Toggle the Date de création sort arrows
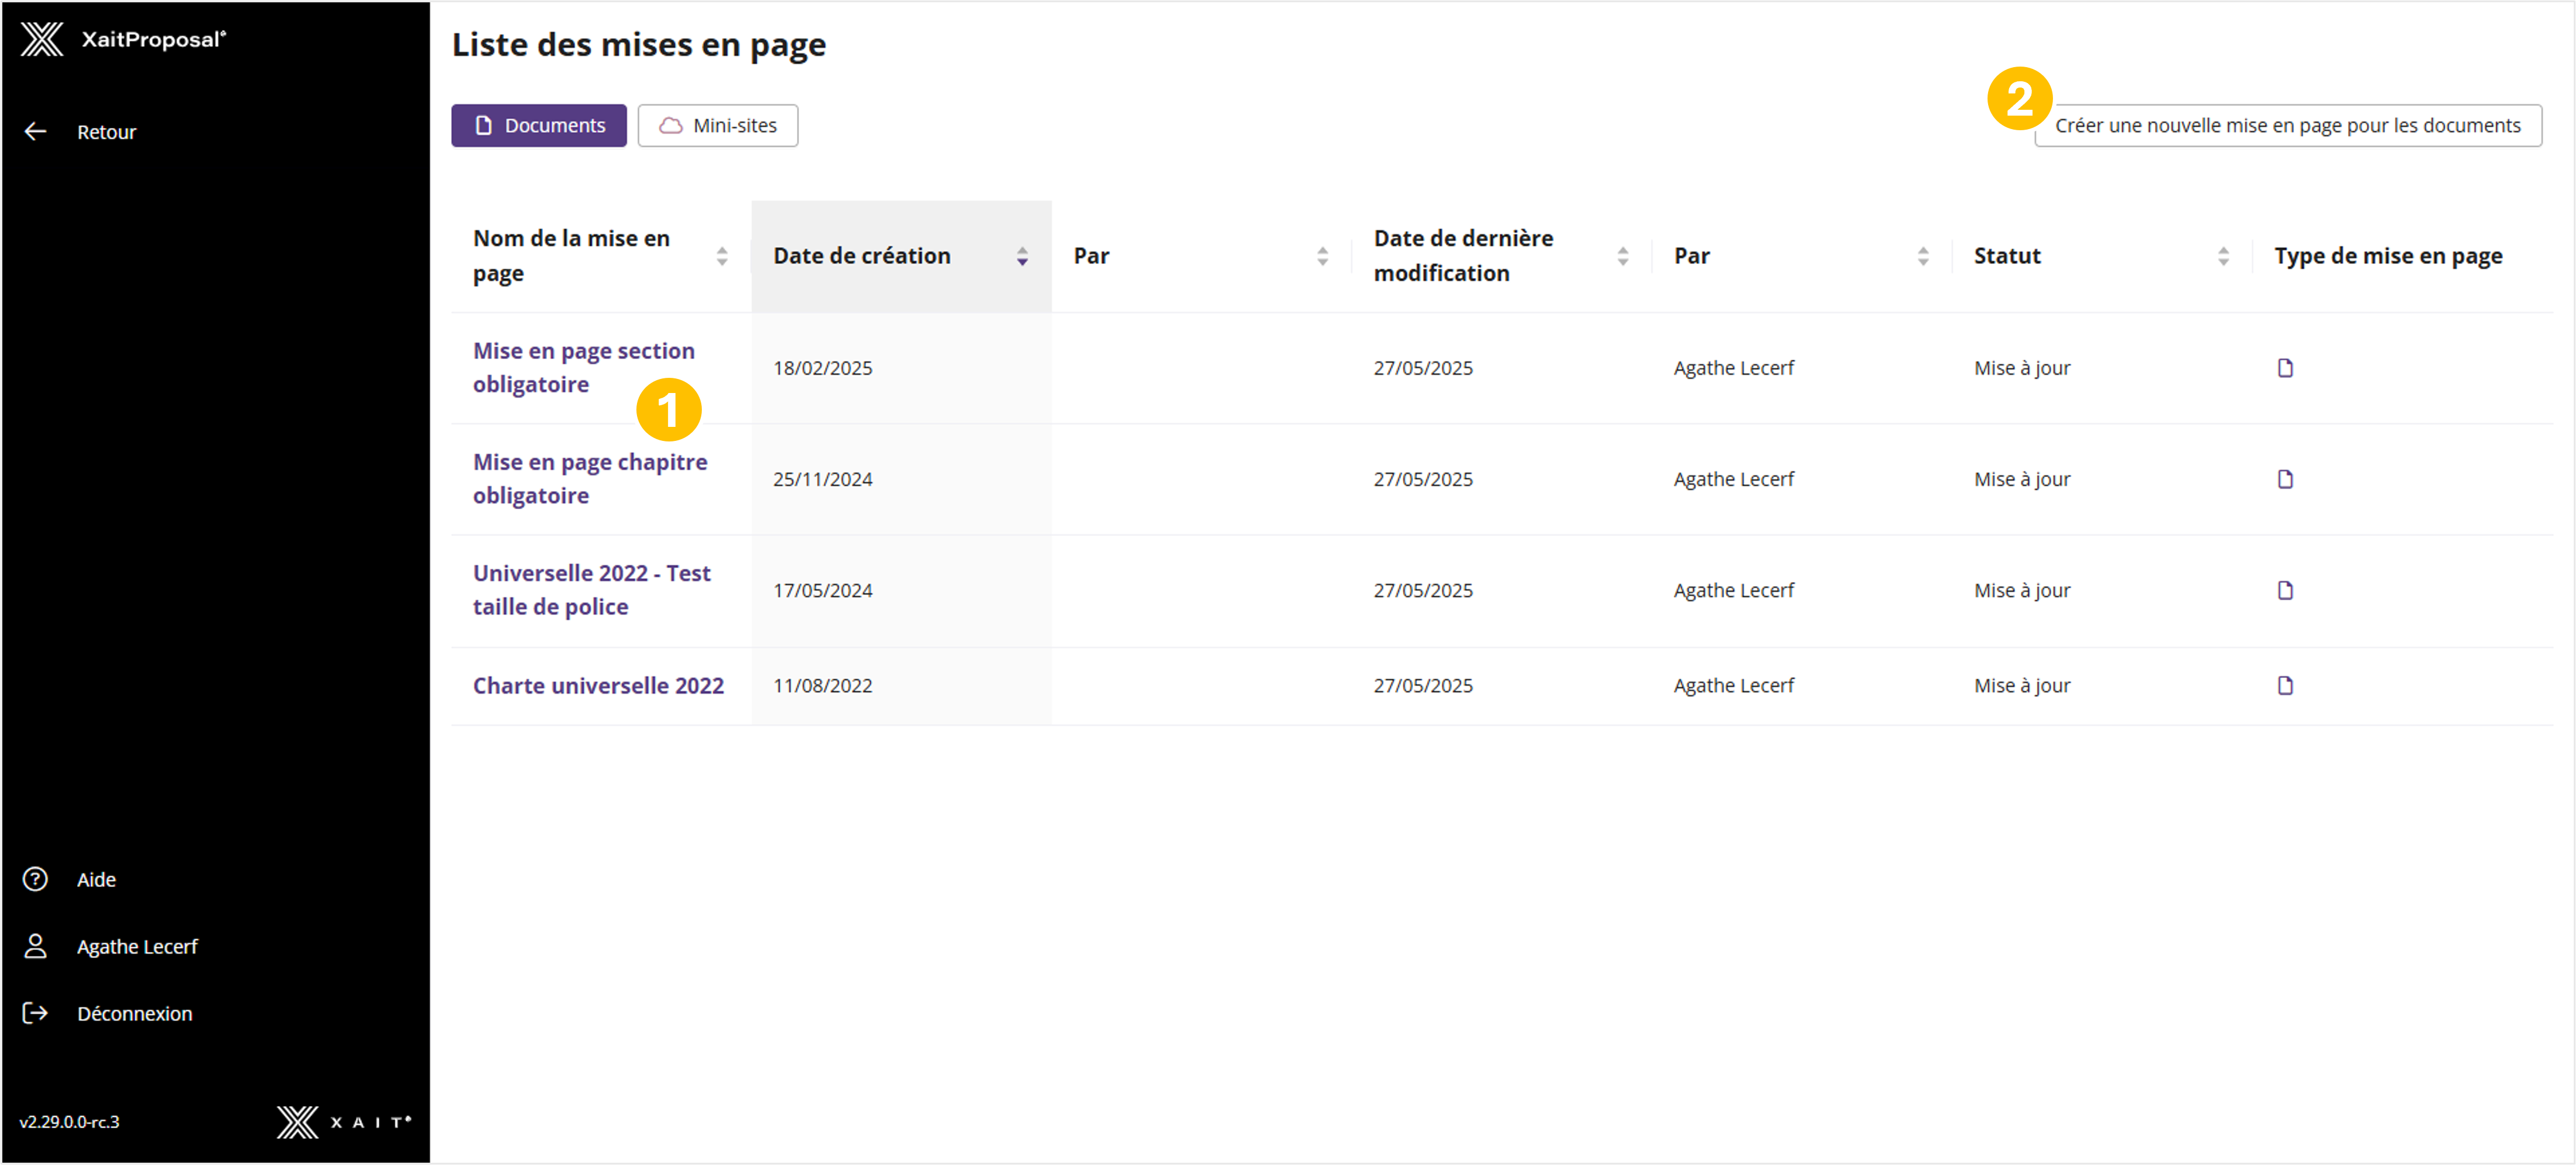 tap(1022, 256)
